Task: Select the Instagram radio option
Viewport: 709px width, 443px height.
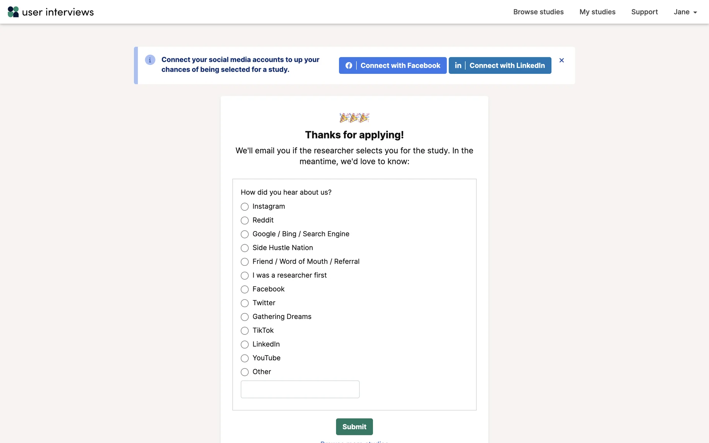Action: coord(244,207)
